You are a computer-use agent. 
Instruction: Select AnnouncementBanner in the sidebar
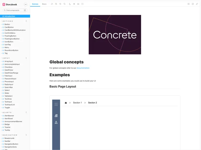tap(13, 122)
